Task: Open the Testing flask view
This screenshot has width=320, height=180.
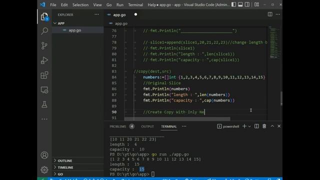Action: click(x=44, y=104)
